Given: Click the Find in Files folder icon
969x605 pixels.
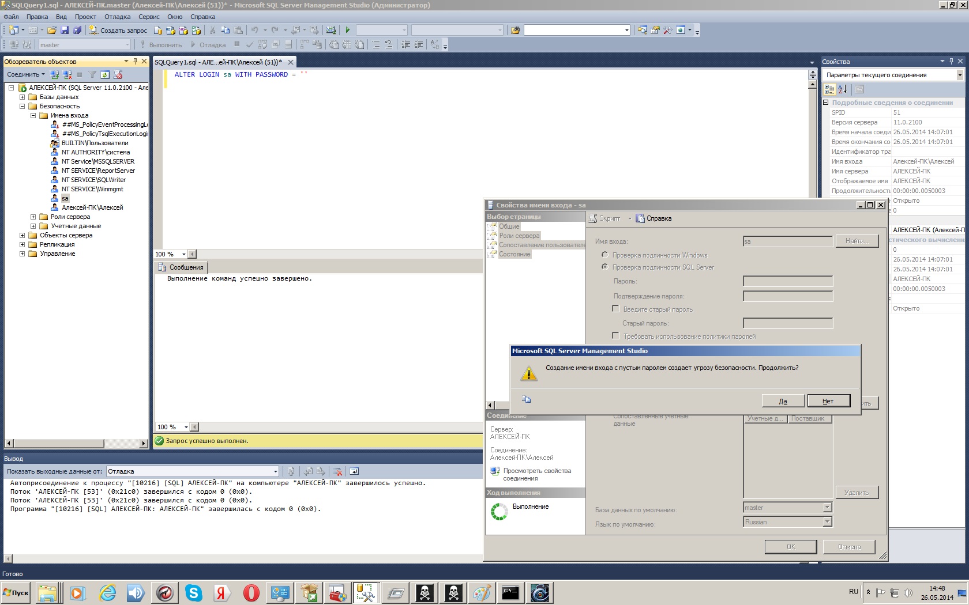Looking at the screenshot, I should [515, 30].
